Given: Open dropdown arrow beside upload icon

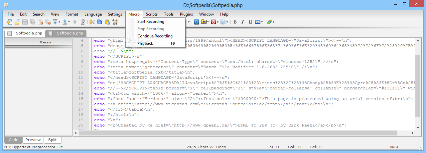Looking at the screenshot, I should 69,22.
